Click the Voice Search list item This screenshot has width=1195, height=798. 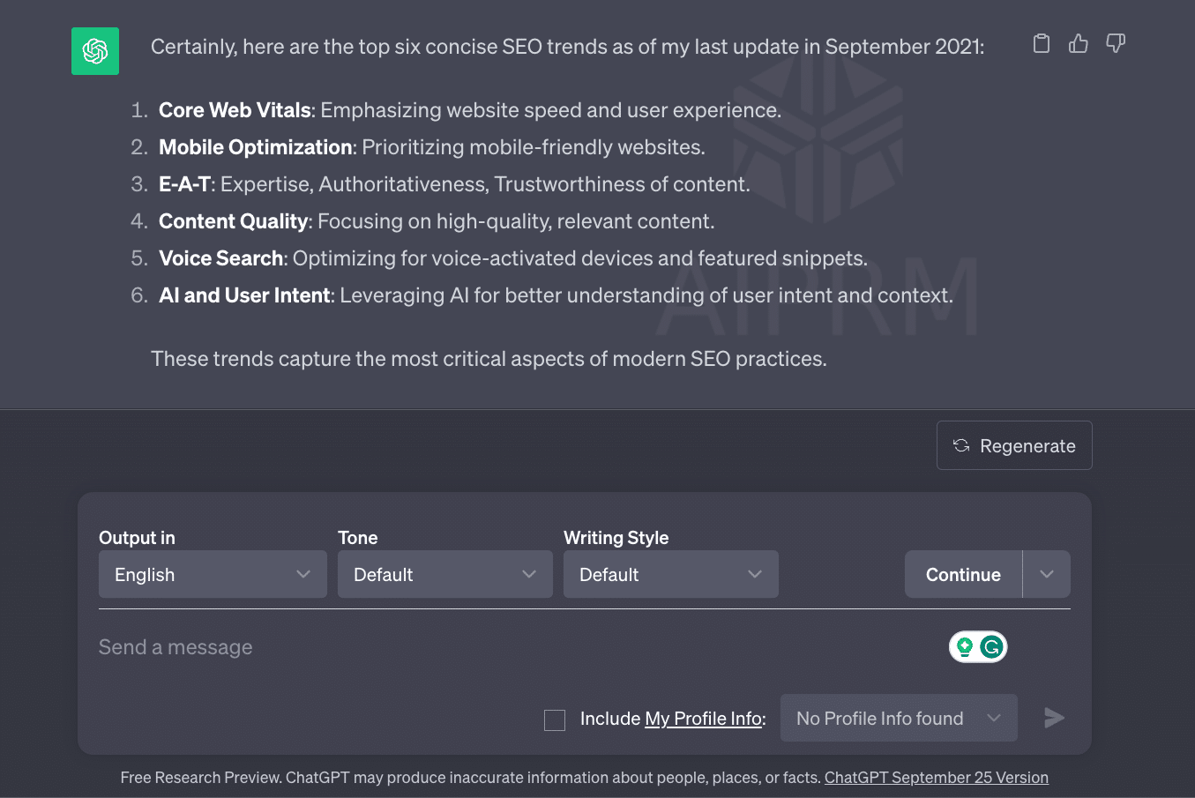pyautogui.click(x=513, y=258)
